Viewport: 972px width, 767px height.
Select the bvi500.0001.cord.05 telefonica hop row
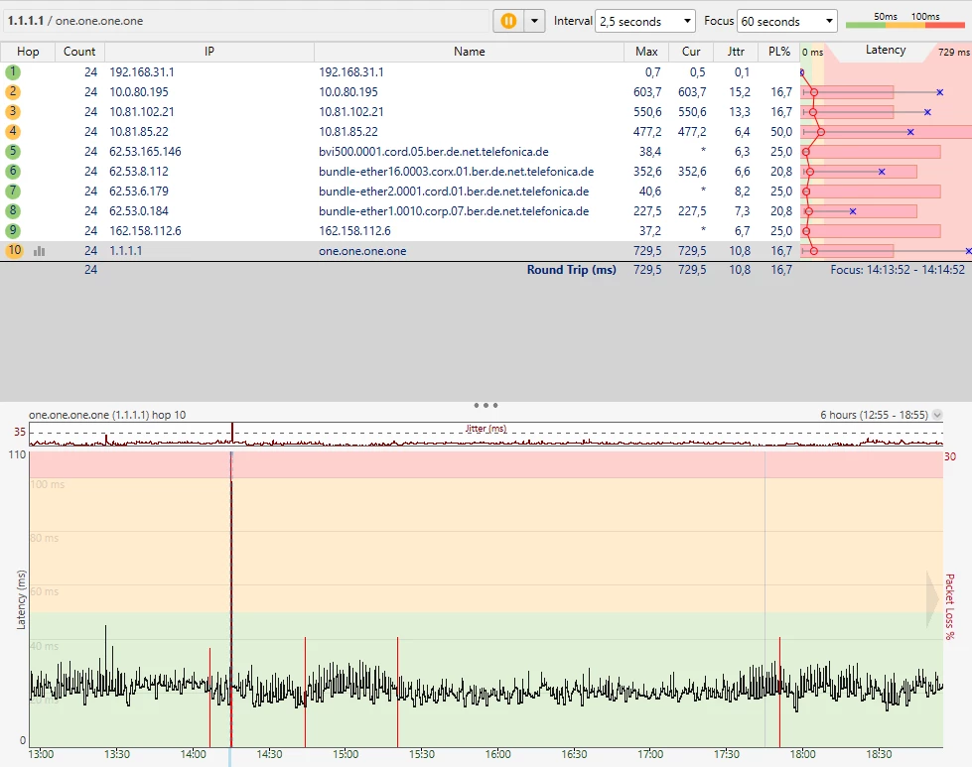[433, 152]
